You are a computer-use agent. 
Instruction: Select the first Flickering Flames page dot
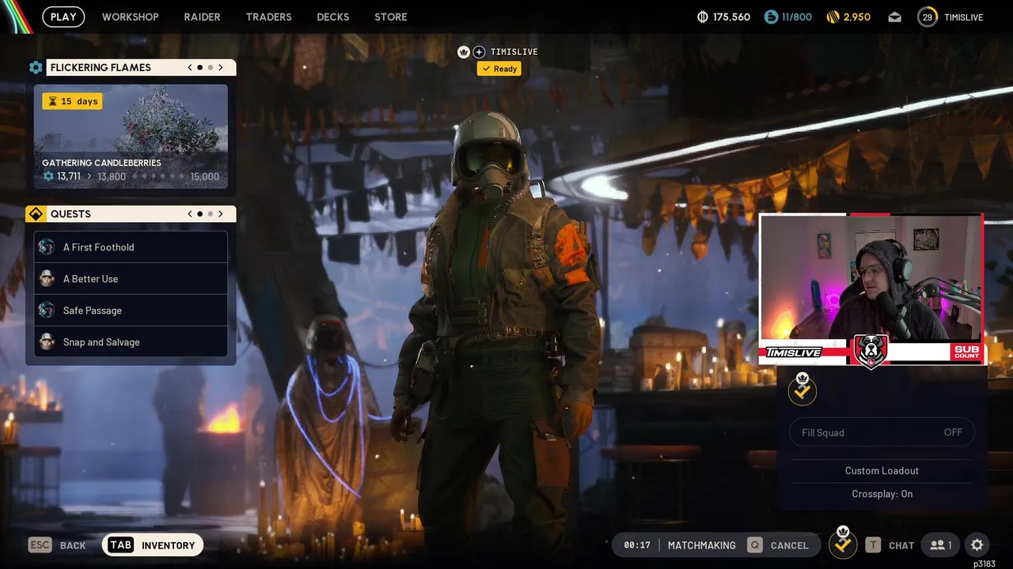[199, 68]
